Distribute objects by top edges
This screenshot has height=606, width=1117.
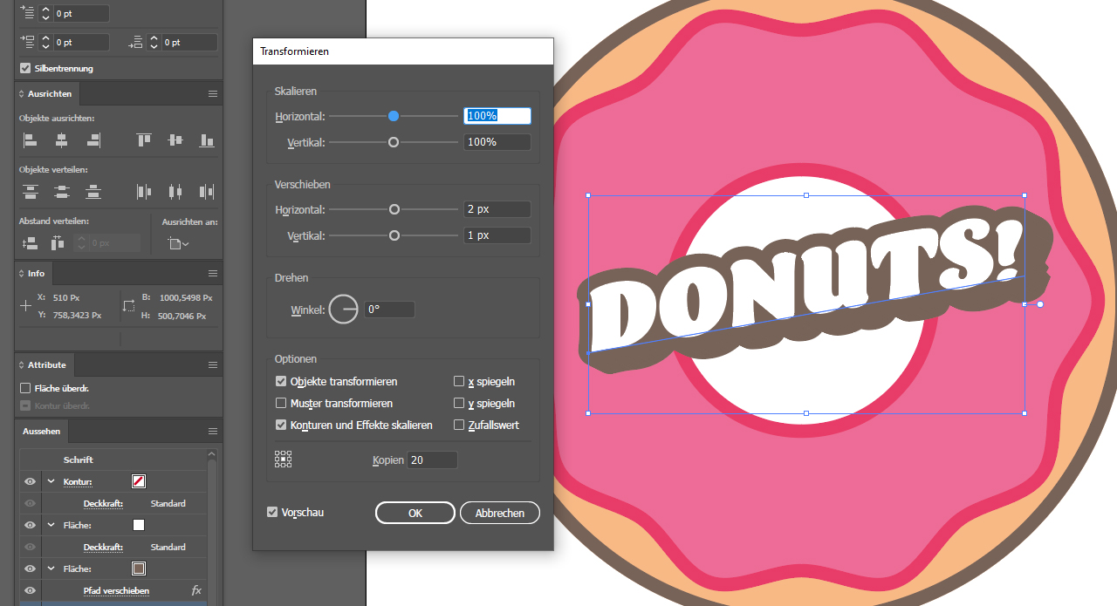30,192
